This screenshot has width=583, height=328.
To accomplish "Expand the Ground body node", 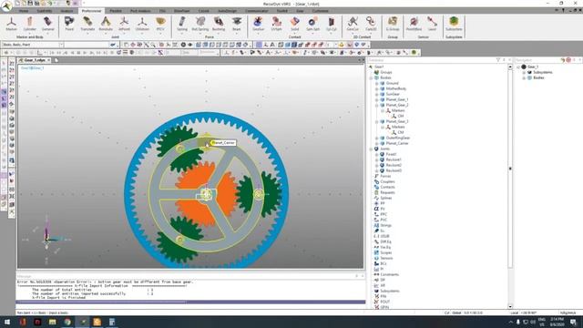I will click(x=376, y=83).
